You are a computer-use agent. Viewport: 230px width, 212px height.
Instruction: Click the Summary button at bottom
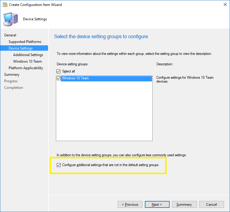184,205
